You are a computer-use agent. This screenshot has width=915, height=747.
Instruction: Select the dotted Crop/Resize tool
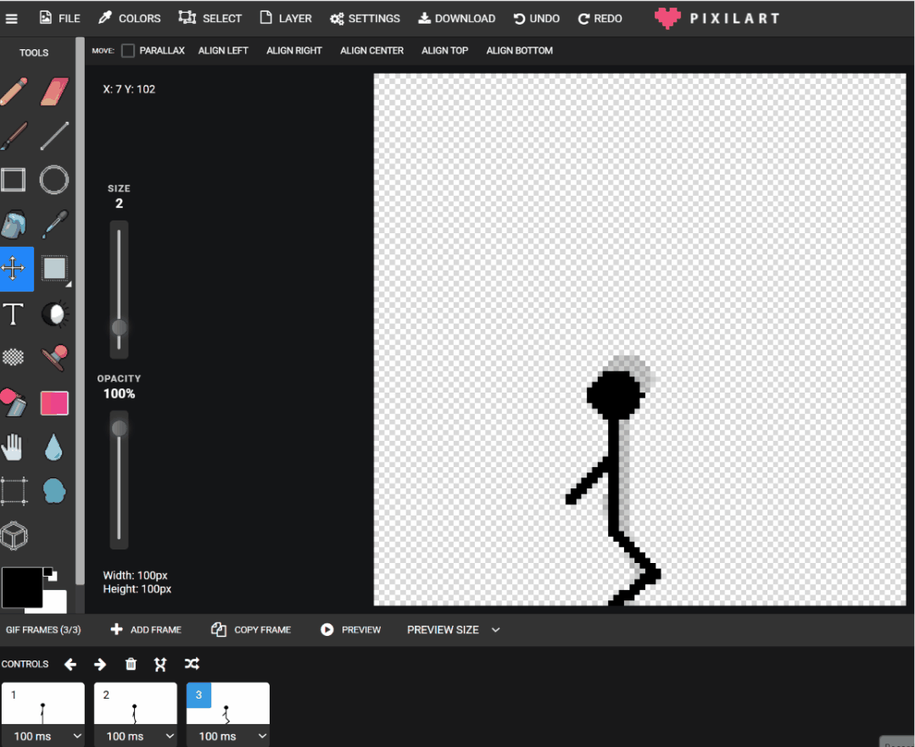point(14,492)
